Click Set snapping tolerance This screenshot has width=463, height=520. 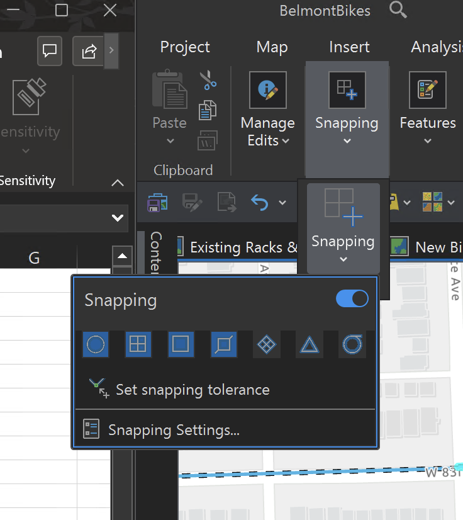tap(192, 390)
